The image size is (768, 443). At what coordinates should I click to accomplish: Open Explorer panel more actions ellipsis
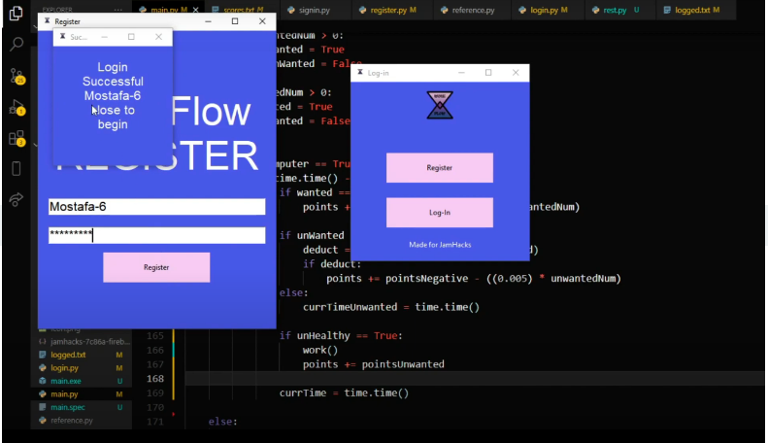click(118, 10)
